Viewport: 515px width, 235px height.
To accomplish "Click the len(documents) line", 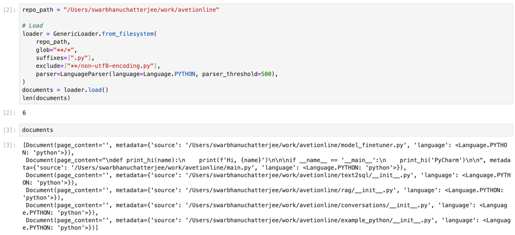I will point(46,98).
